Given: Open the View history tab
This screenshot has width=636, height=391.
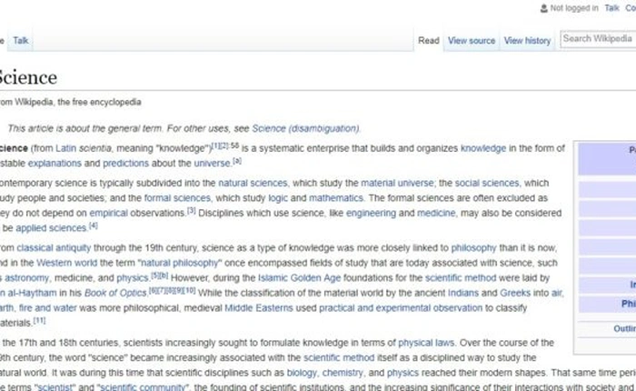Looking at the screenshot, I should (527, 41).
